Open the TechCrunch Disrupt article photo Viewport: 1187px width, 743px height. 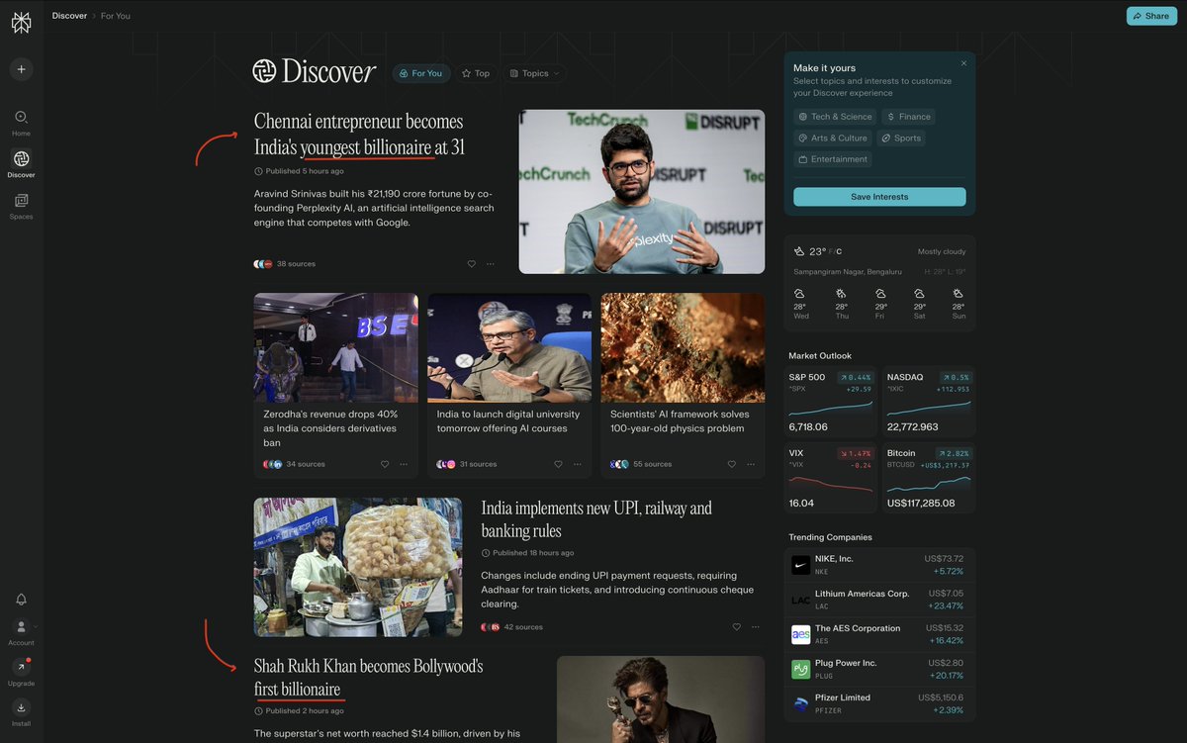642,192
